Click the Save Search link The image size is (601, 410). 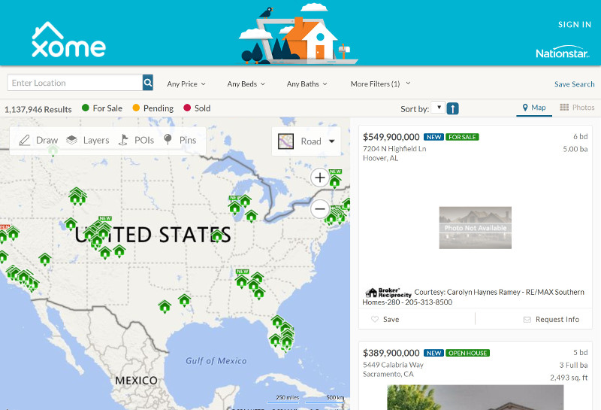pos(574,84)
